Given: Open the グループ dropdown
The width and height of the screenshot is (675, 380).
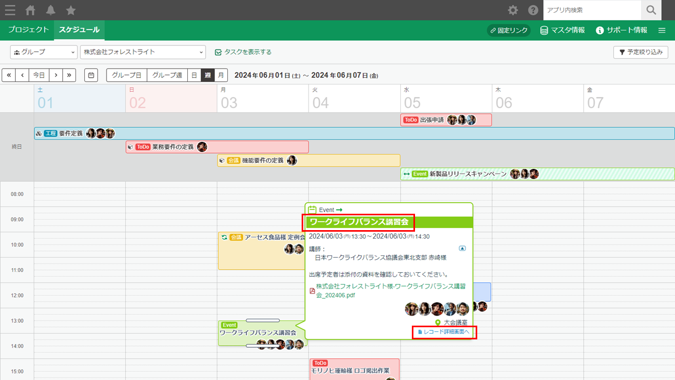Looking at the screenshot, I should pyautogui.click(x=44, y=52).
